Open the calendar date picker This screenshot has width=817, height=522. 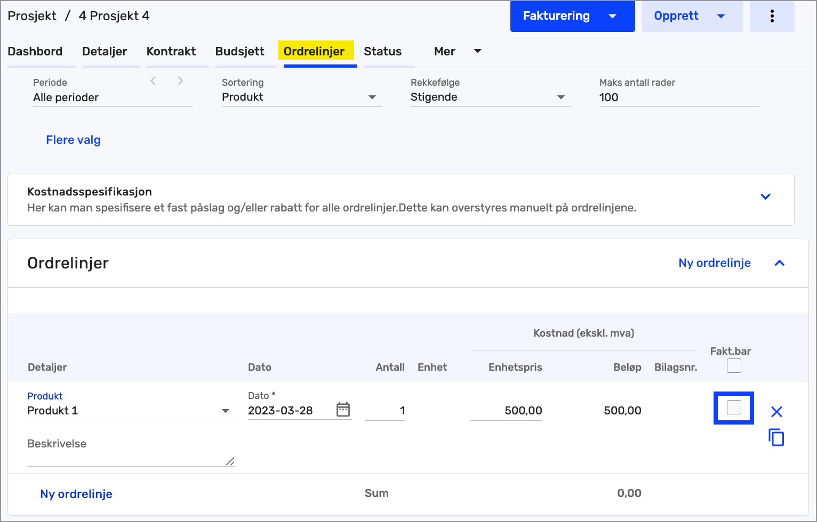pyautogui.click(x=343, y=410)
